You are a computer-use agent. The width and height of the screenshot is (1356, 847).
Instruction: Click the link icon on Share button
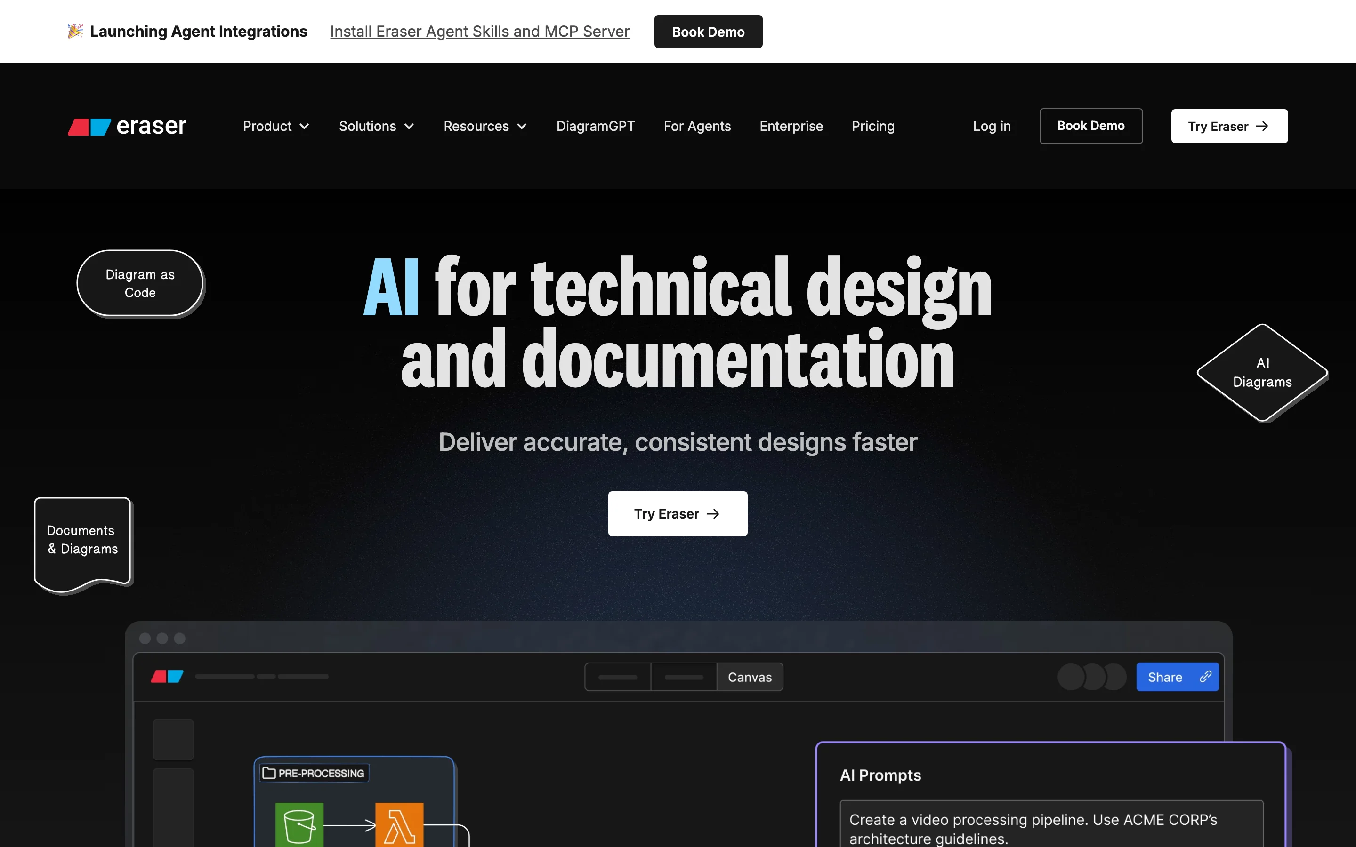(1205, 677)
